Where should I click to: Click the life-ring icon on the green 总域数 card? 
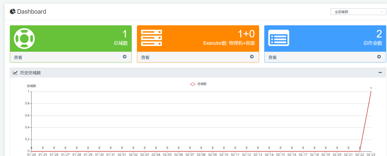[x=24, y=39]
